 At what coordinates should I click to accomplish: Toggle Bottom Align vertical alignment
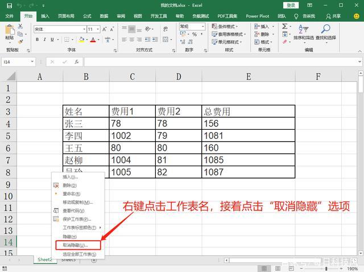pyautogui.click(x=139, y=29)
